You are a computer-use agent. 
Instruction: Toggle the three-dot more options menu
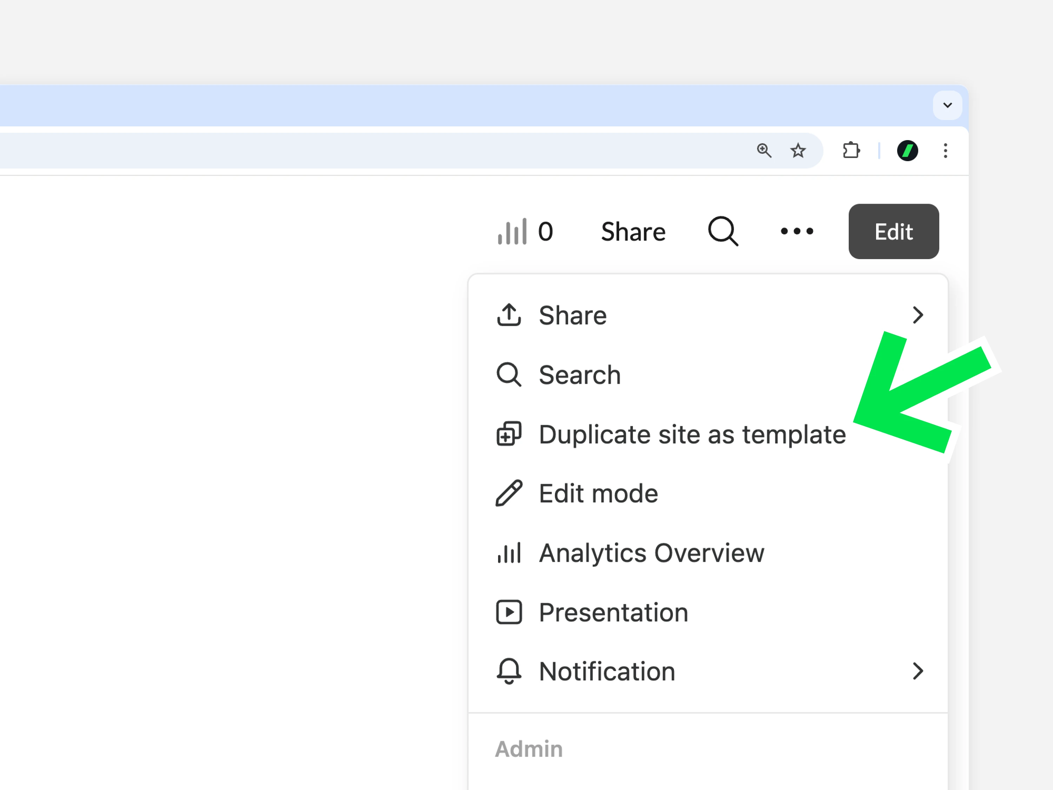(797, 231)
